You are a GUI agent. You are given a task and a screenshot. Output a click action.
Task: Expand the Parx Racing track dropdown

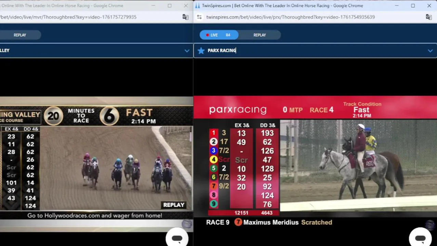[x=430, y=51]
